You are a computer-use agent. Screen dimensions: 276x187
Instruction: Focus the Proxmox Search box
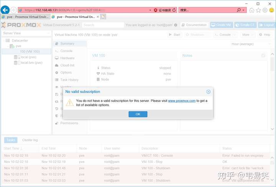tap(103, 25)
